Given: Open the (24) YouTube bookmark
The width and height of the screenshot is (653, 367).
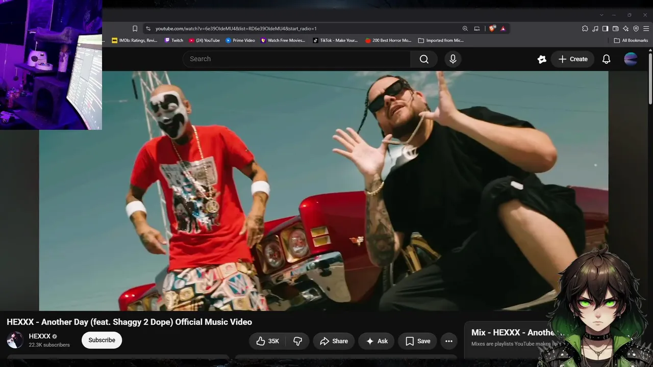Looking at the screenshot, I should (205, 40).
